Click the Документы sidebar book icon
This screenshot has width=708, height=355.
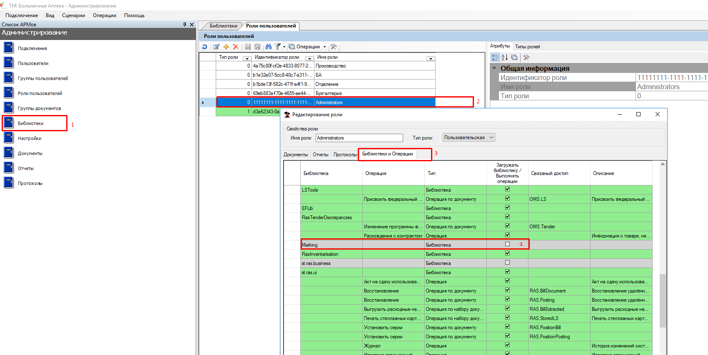(9, 153)
